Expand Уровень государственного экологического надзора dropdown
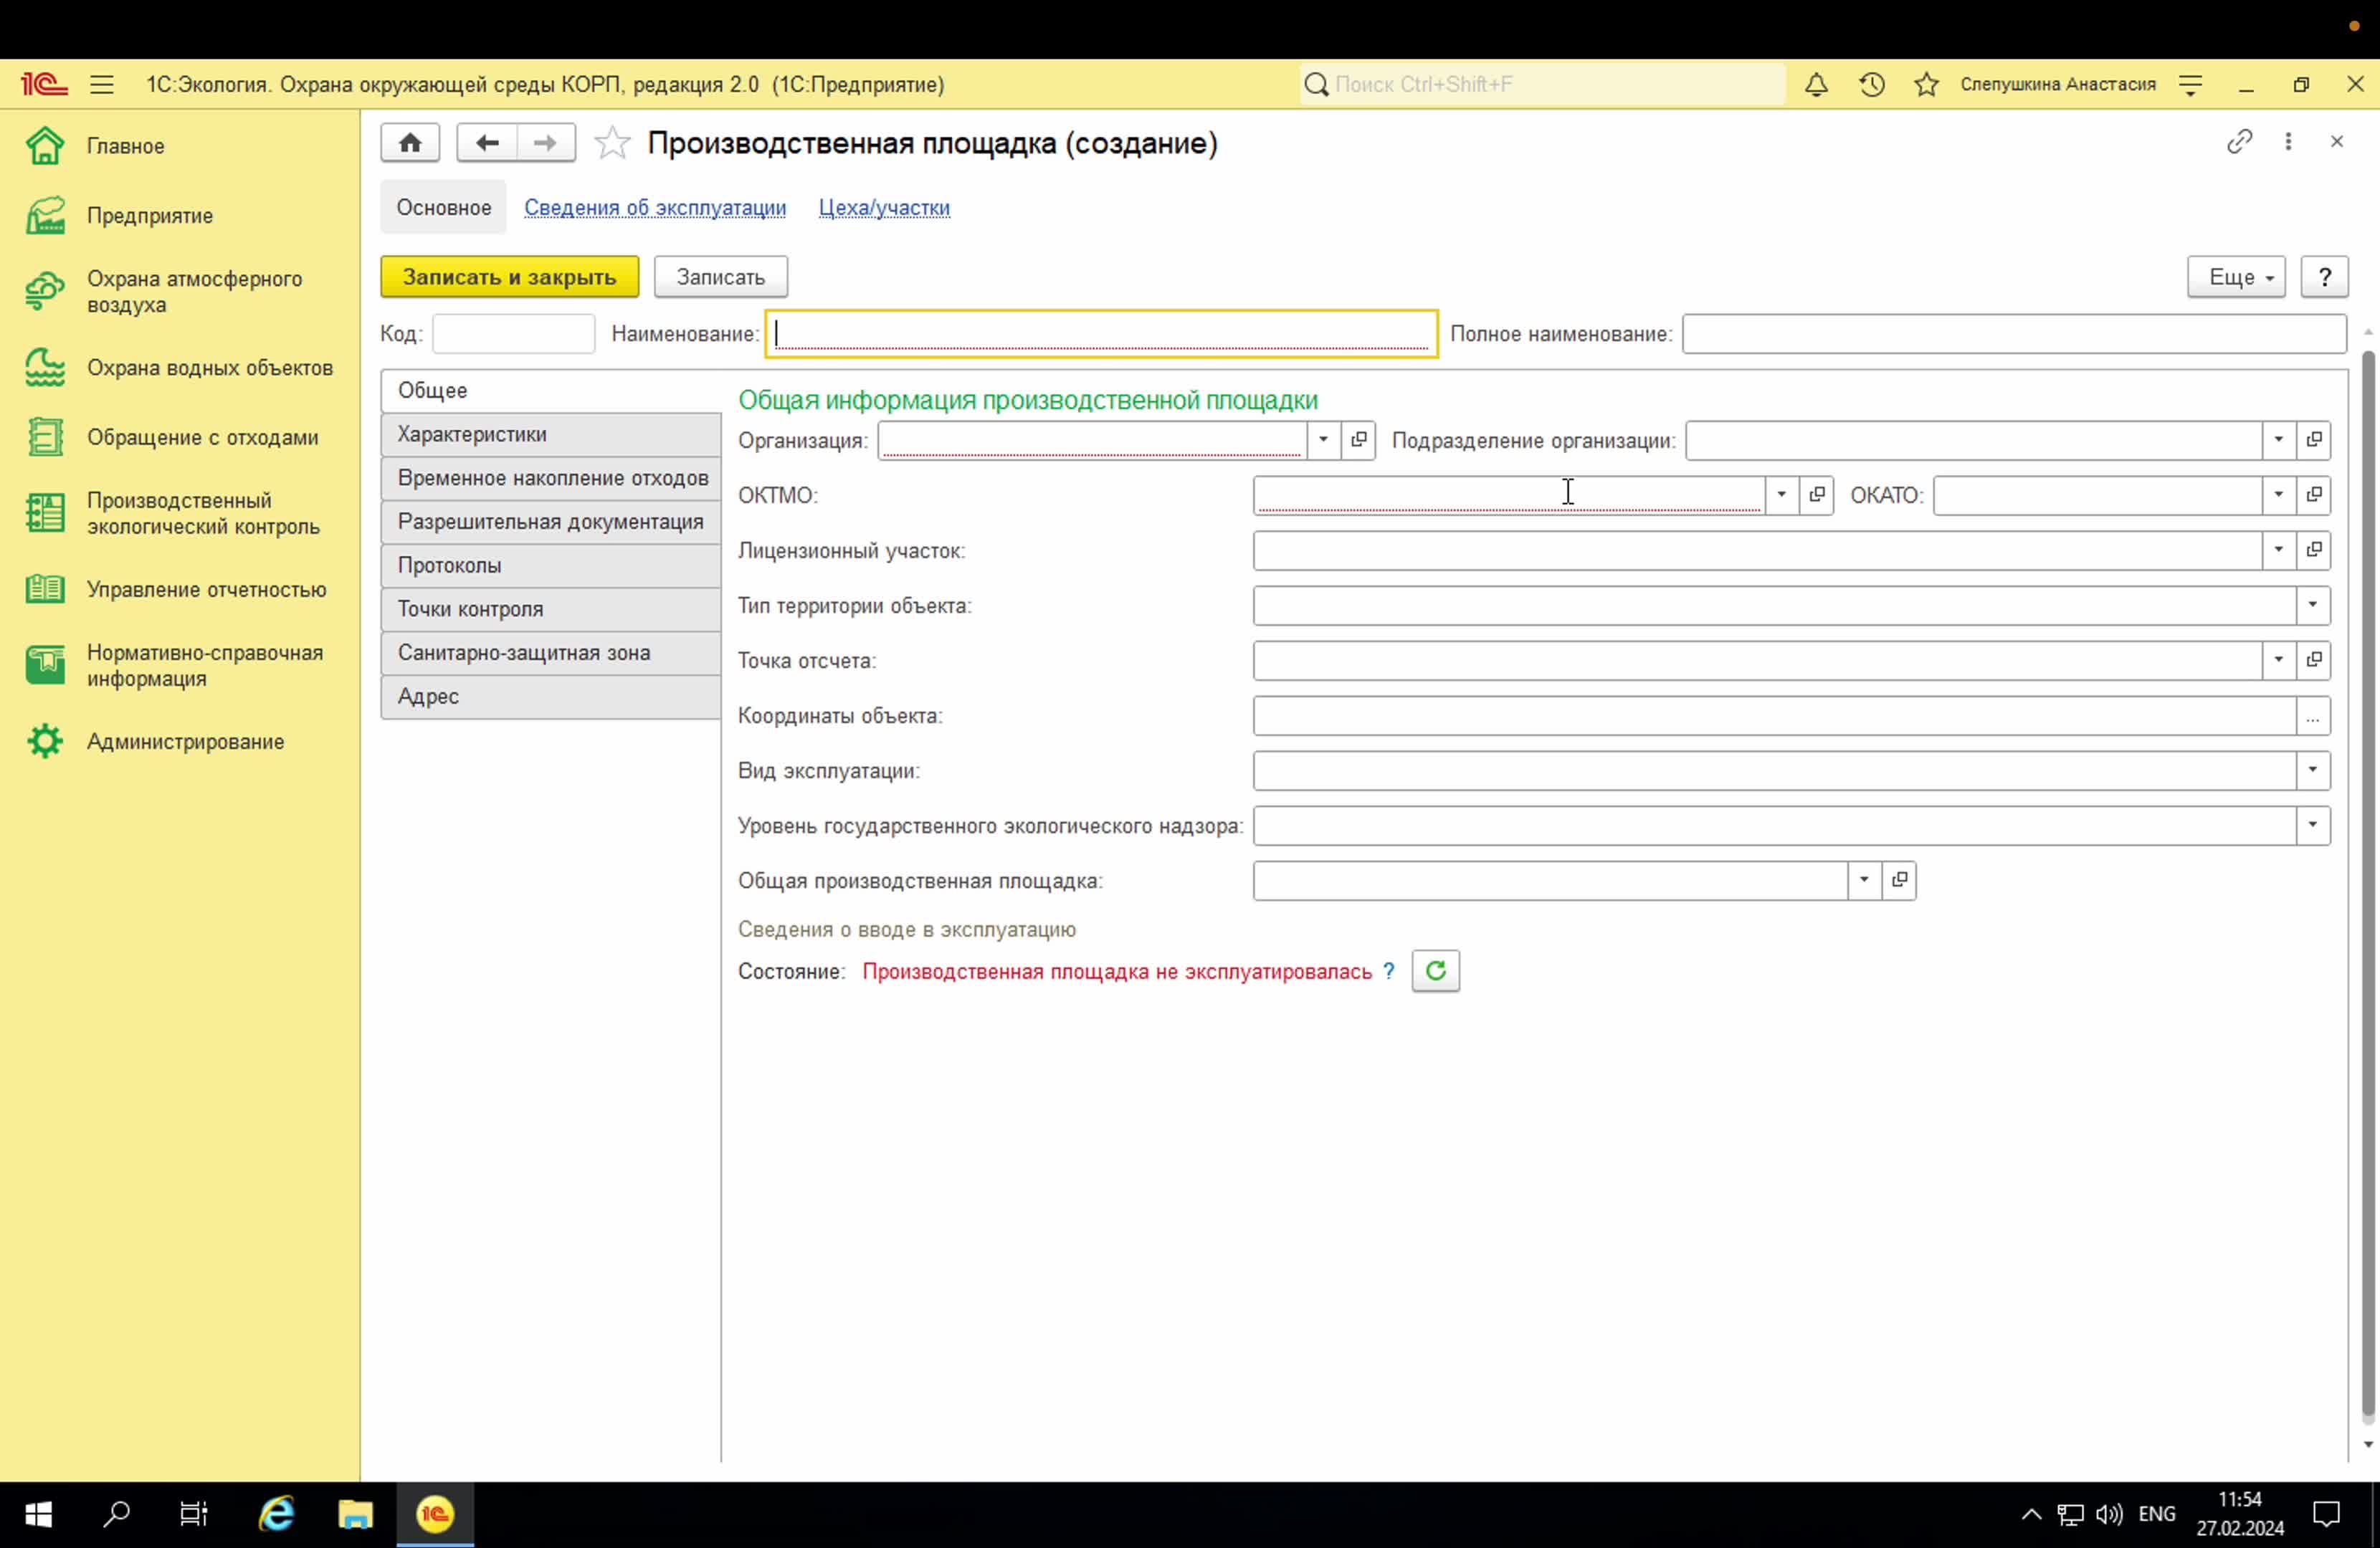 pos(2313,825)
